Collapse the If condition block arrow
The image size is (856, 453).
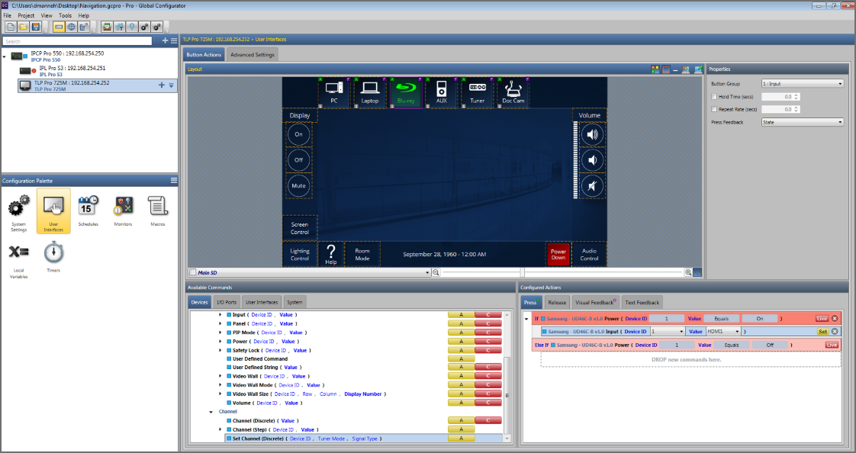pyautogui.click(x=527, y=319)
